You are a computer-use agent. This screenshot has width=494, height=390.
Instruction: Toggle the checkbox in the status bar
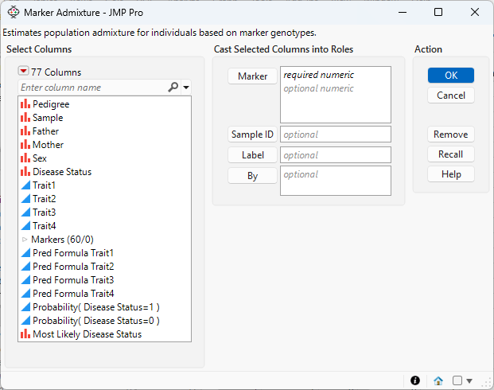[x=457, y=380]
